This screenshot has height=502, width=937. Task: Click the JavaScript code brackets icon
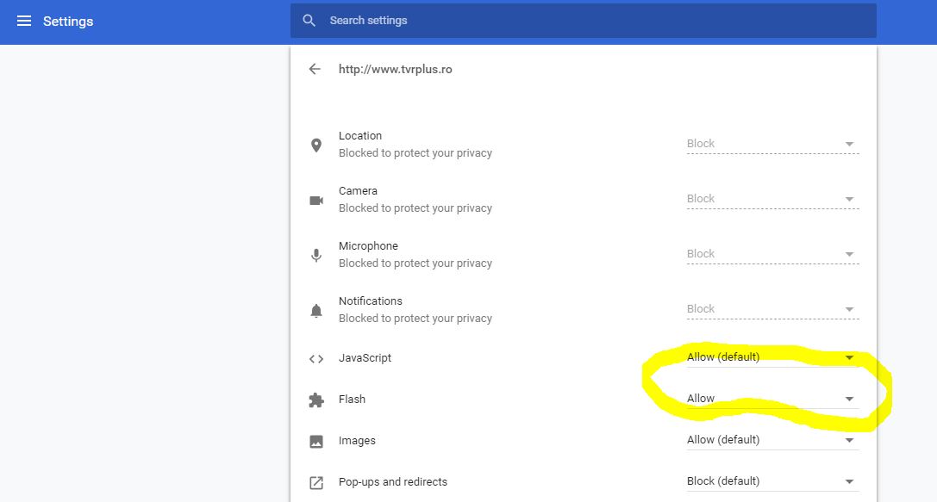pos(316,358)
